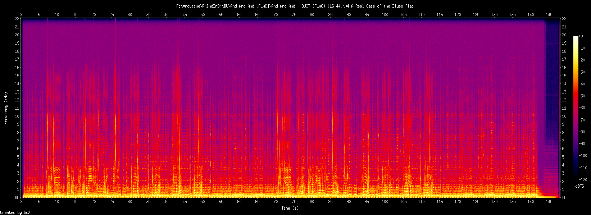Click the '-120' colorbar value
591x215 pixels.
(583, 179)
